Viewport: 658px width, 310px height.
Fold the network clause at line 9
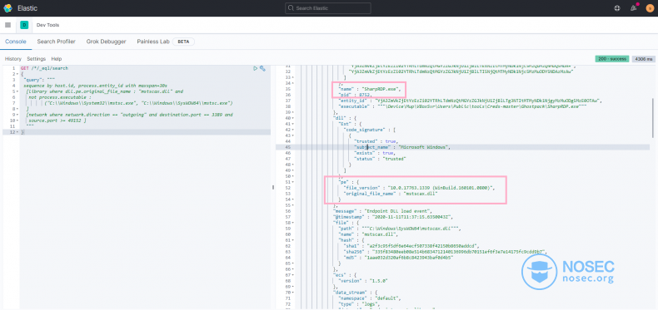[x=17, y=115]
